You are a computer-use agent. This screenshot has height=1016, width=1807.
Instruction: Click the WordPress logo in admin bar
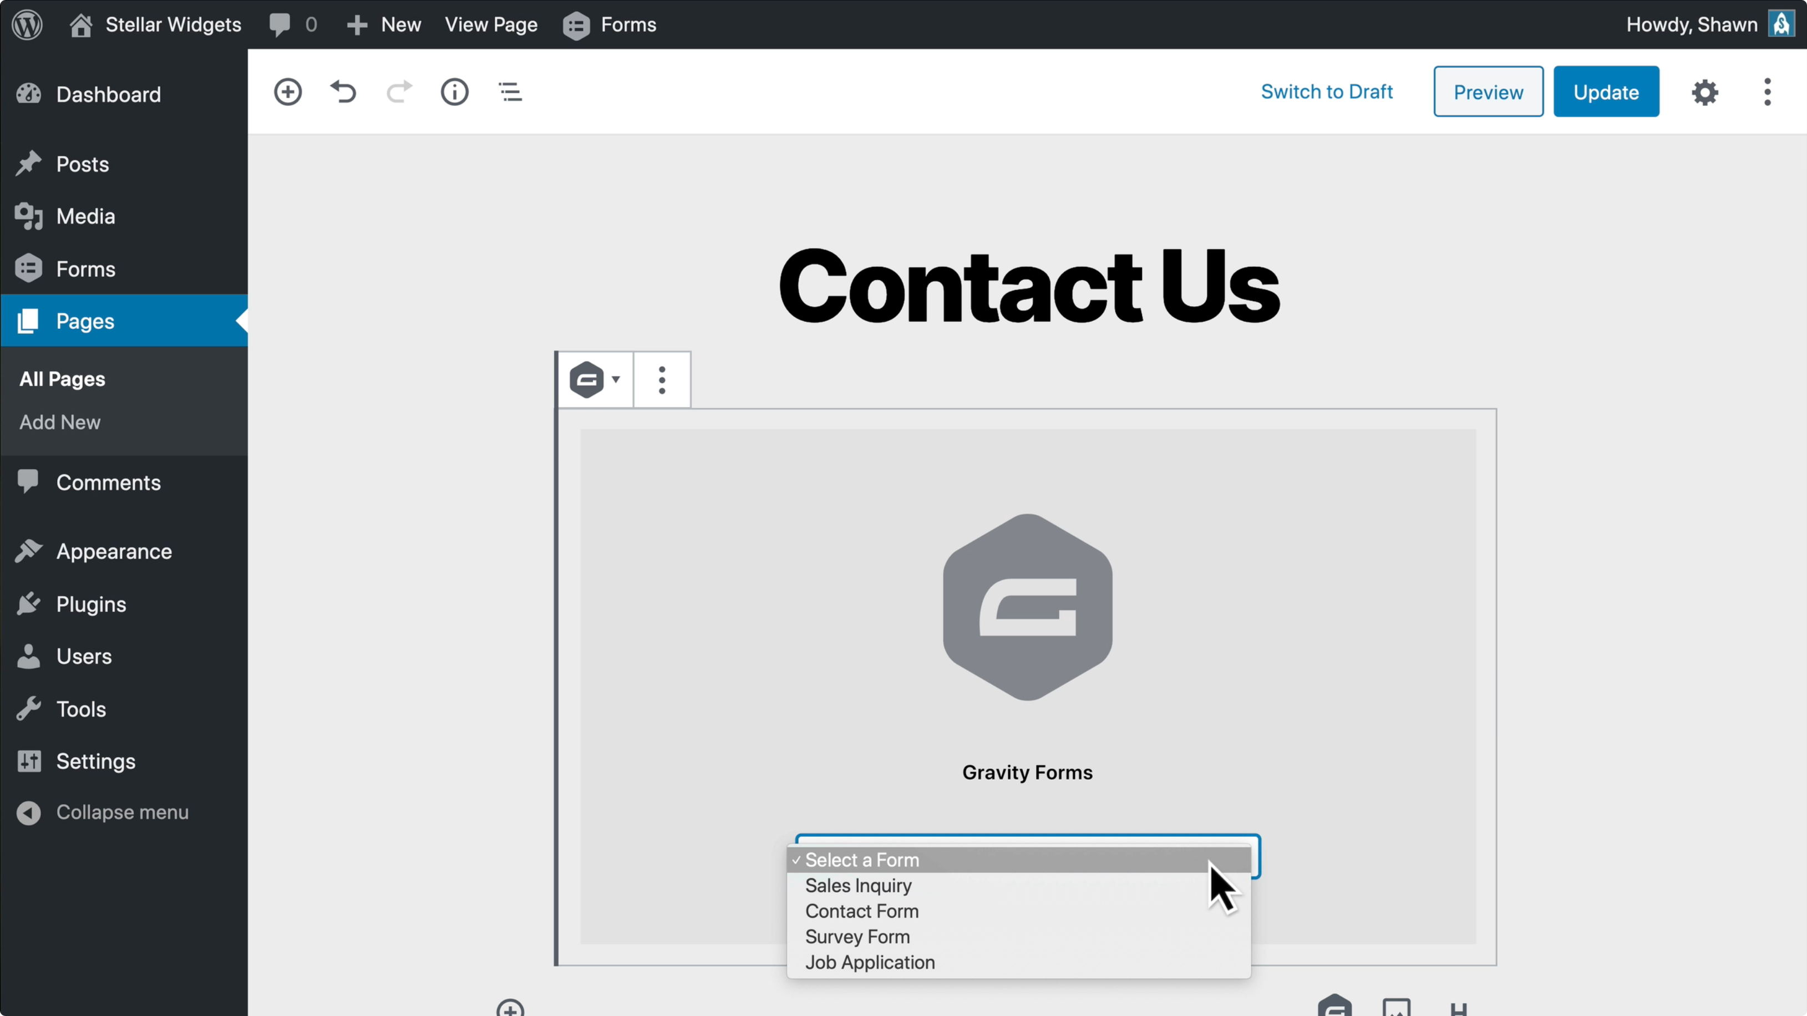[x=27, y=24]
